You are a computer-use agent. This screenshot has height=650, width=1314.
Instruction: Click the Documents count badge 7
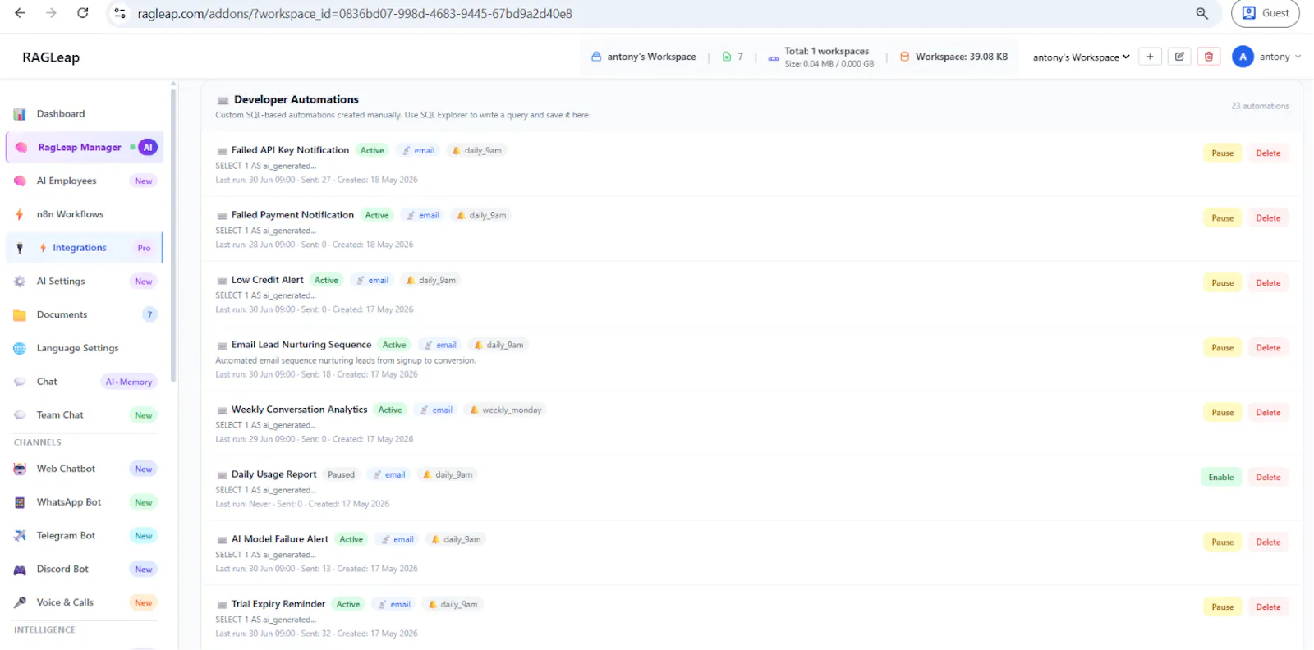click(149, 315)
